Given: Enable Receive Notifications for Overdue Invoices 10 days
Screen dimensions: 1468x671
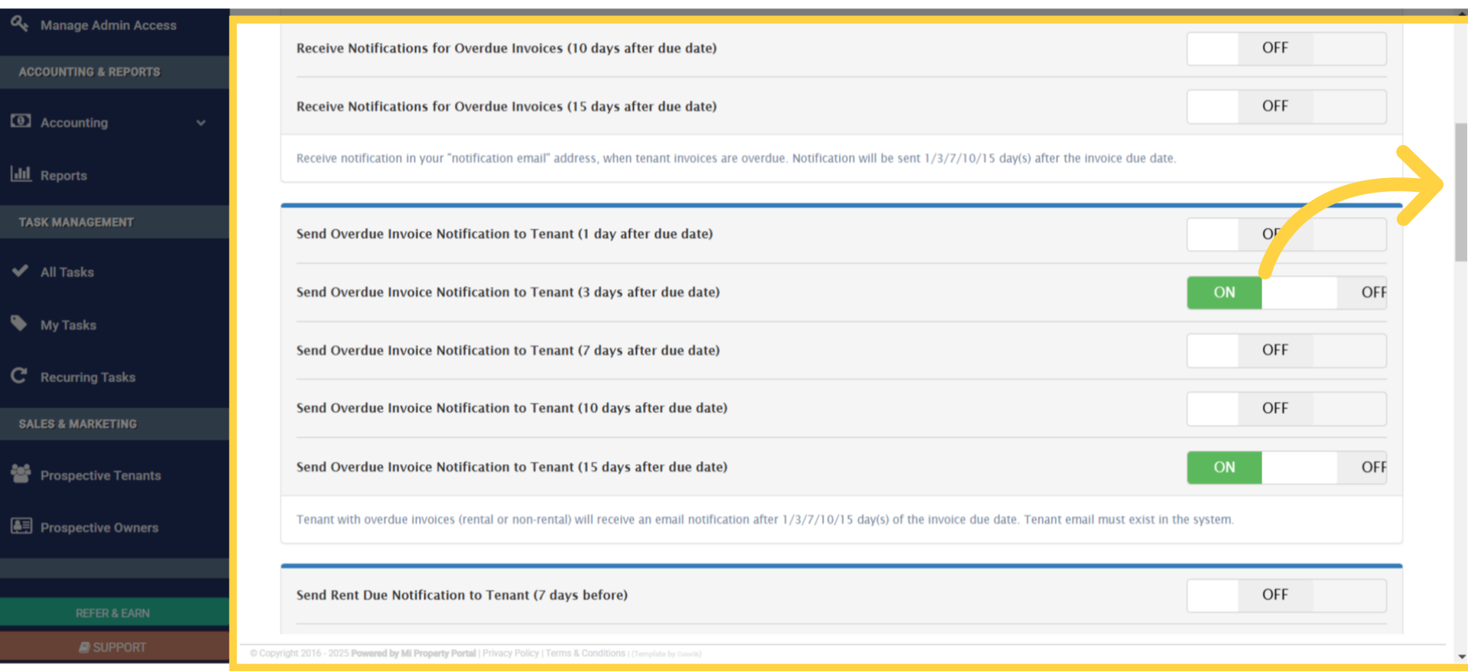Looking at the screenshot, I should coord(1286,48).
